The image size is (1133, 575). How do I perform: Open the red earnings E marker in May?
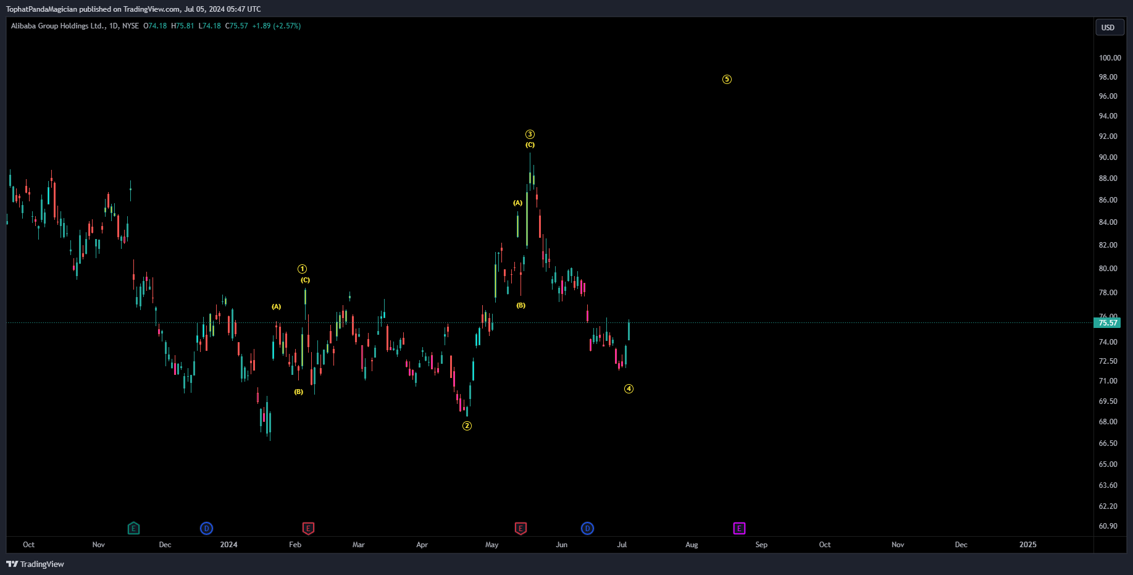click(x=521, y=528)
